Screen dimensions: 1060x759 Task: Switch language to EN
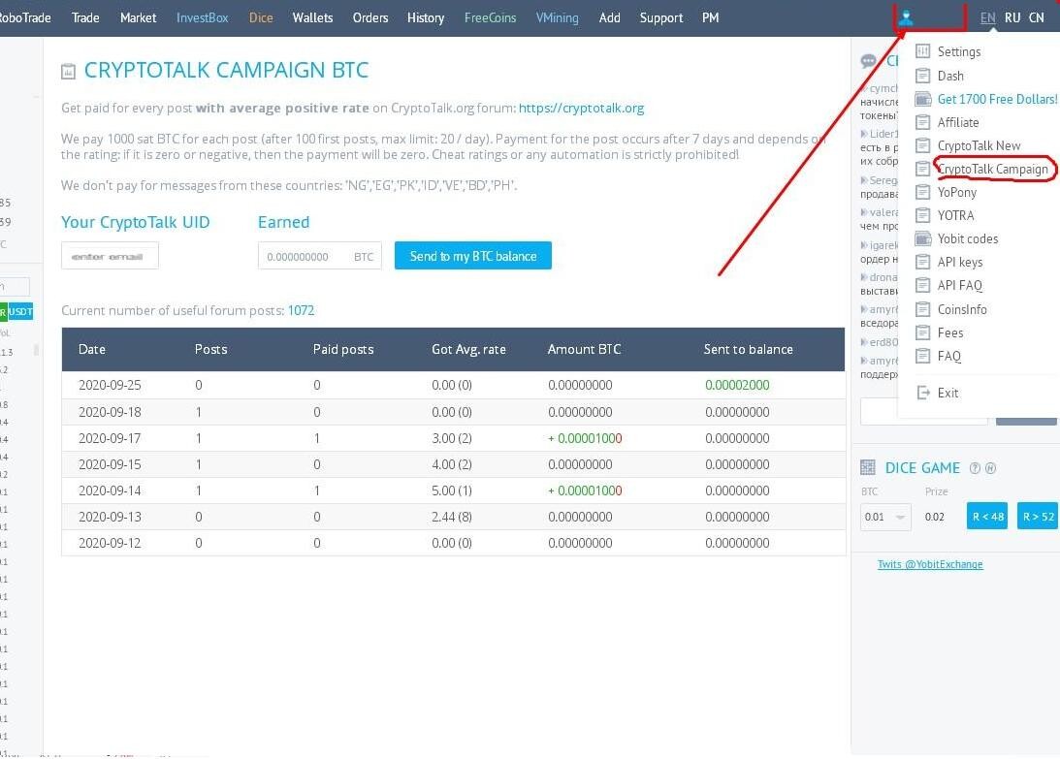coord(987,17)
